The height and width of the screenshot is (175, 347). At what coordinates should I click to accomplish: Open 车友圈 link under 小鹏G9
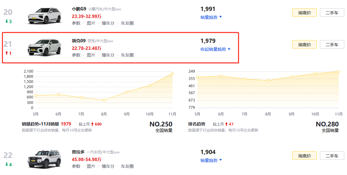coord(127,23)
